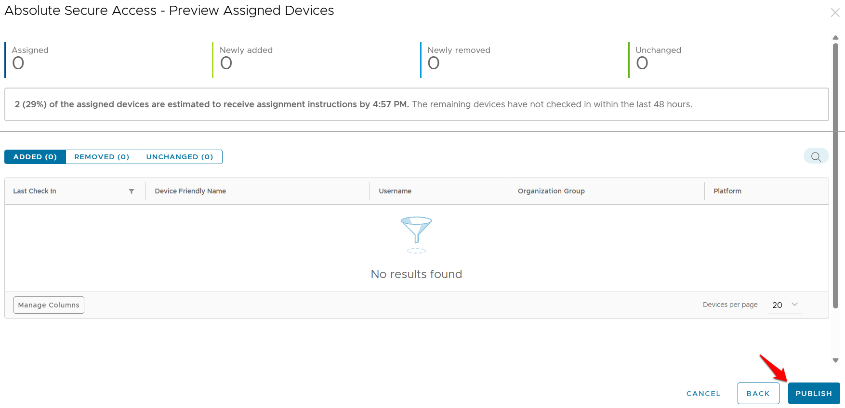Click the "No results found" message
Image resolution: width=845 pixels, height=408 pixels.
[x=417, y=274]
